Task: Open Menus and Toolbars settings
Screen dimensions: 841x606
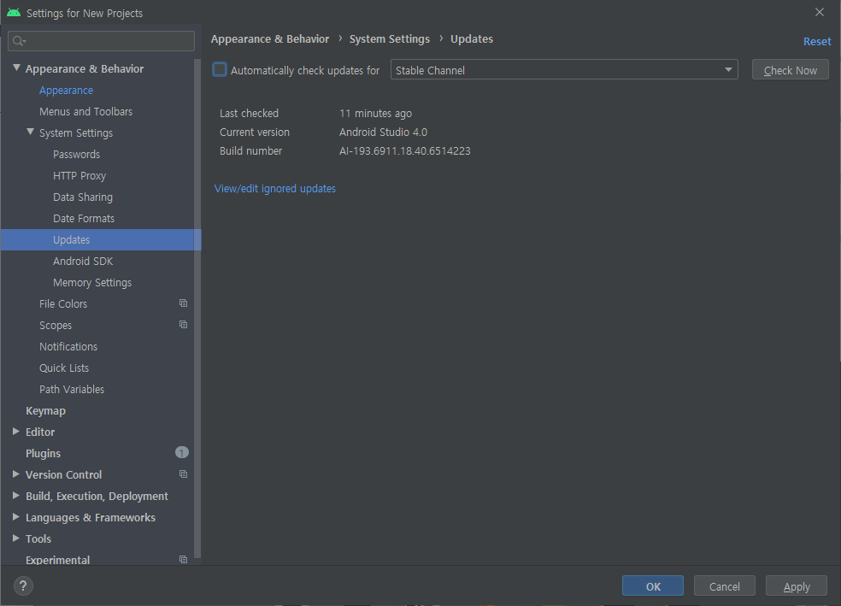Action: 85,112
